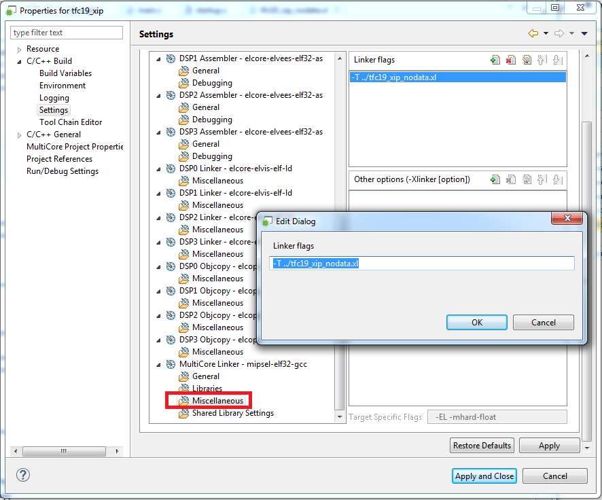The width and height of the screenshot is (602, 500).
Task: Expand the C/C++ General node
Action: pos(19,135)
